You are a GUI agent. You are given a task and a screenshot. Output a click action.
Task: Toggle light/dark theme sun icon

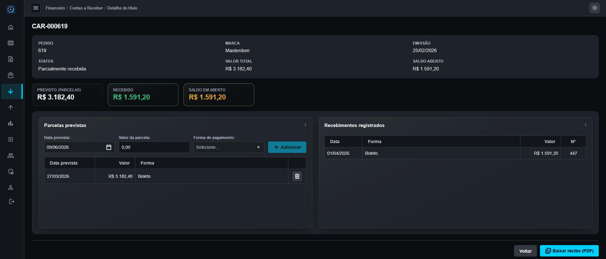pyautogui.click(x=595, y=8)
